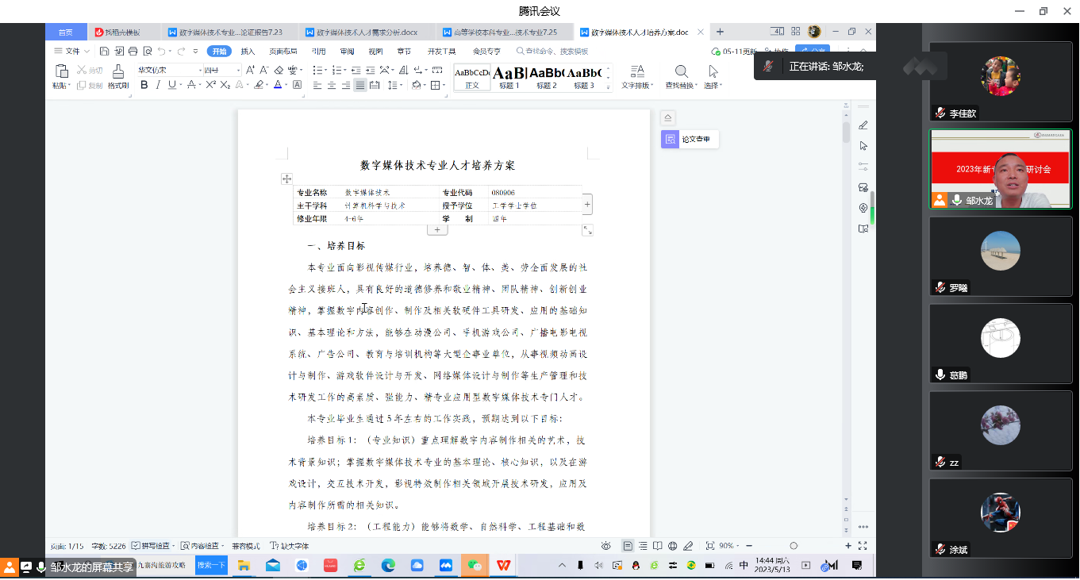1080x580 pixels.
Task: Toggle spell check (拼写检查) in status bar
Action: tap(153, 546)
